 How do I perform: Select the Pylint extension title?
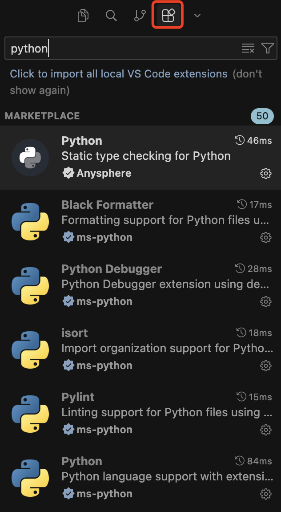click(78, 397)
